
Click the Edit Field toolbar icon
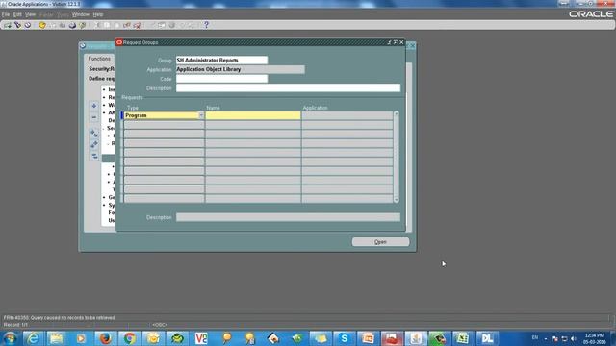click(152, 25)
